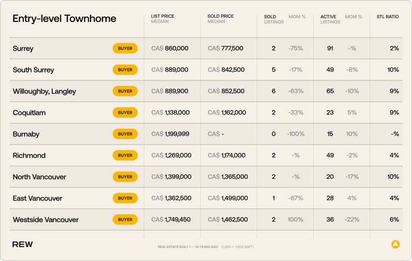The image size is (412, 261).
Task: Click Coquitlam active listings value 23
Action: tap(330, 113)
